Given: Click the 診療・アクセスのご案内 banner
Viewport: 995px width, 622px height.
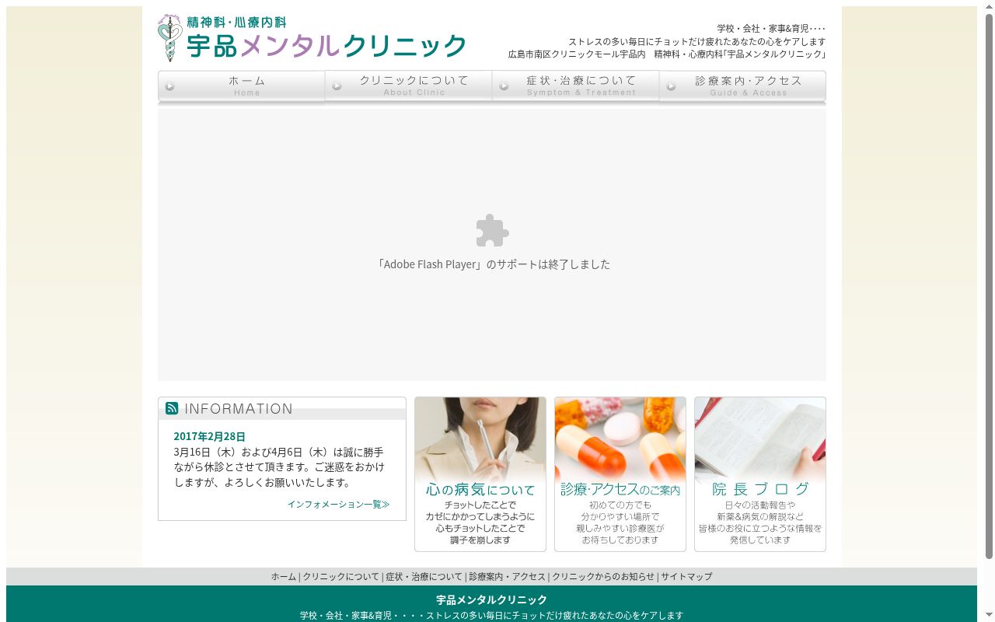Looking at the screenshot, I should [620, 474].
